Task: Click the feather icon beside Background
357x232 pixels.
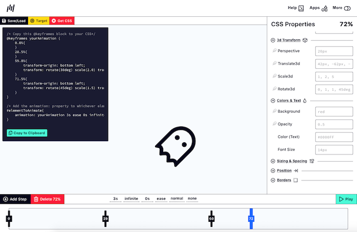Action: point(274,111)
